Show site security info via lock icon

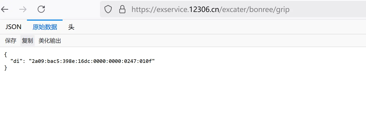click(x=122, y=10)
